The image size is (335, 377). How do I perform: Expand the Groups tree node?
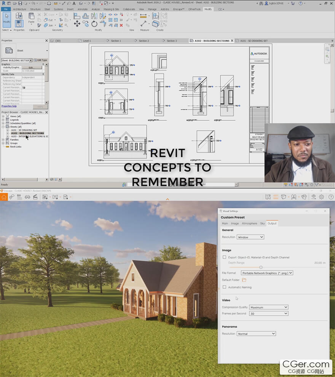[3, 143]
